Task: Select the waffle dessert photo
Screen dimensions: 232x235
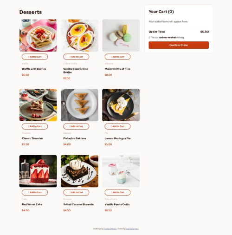Action: tap(38, 35)
